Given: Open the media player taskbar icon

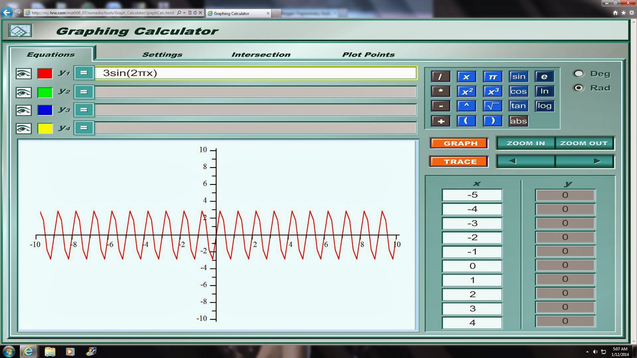Looking at the screenshot, I should point(70,351).
